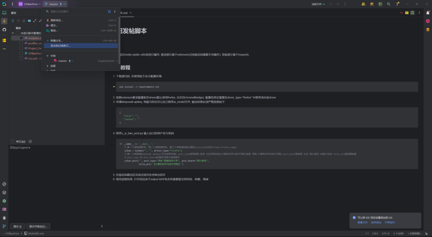Click the refresh changes icon in commit panel

(x=13, y=20)
